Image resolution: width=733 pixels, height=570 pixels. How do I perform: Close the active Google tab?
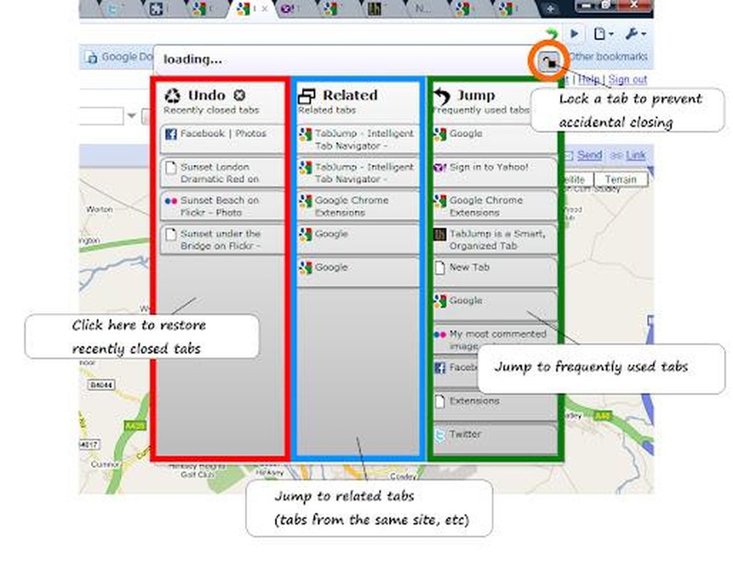265,9
